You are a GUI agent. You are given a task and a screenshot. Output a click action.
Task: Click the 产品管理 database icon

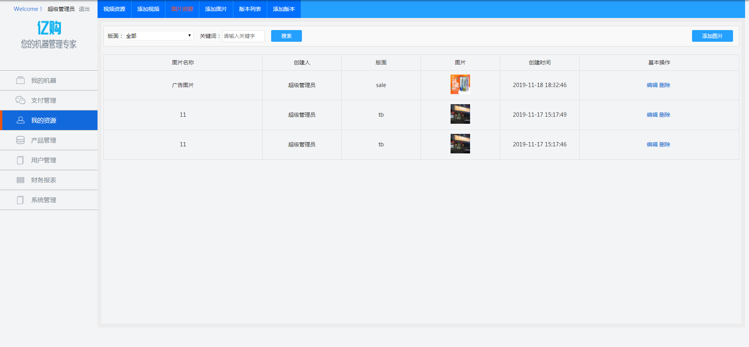click(20, 140)
